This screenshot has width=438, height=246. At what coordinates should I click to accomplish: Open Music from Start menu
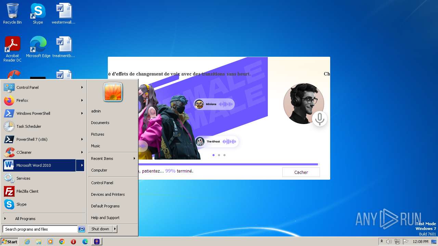113,146
